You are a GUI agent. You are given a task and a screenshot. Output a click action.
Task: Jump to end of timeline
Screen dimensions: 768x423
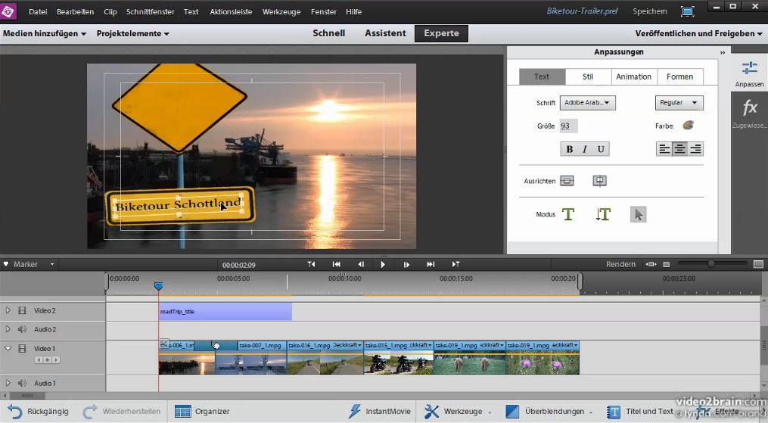(430, 264)
